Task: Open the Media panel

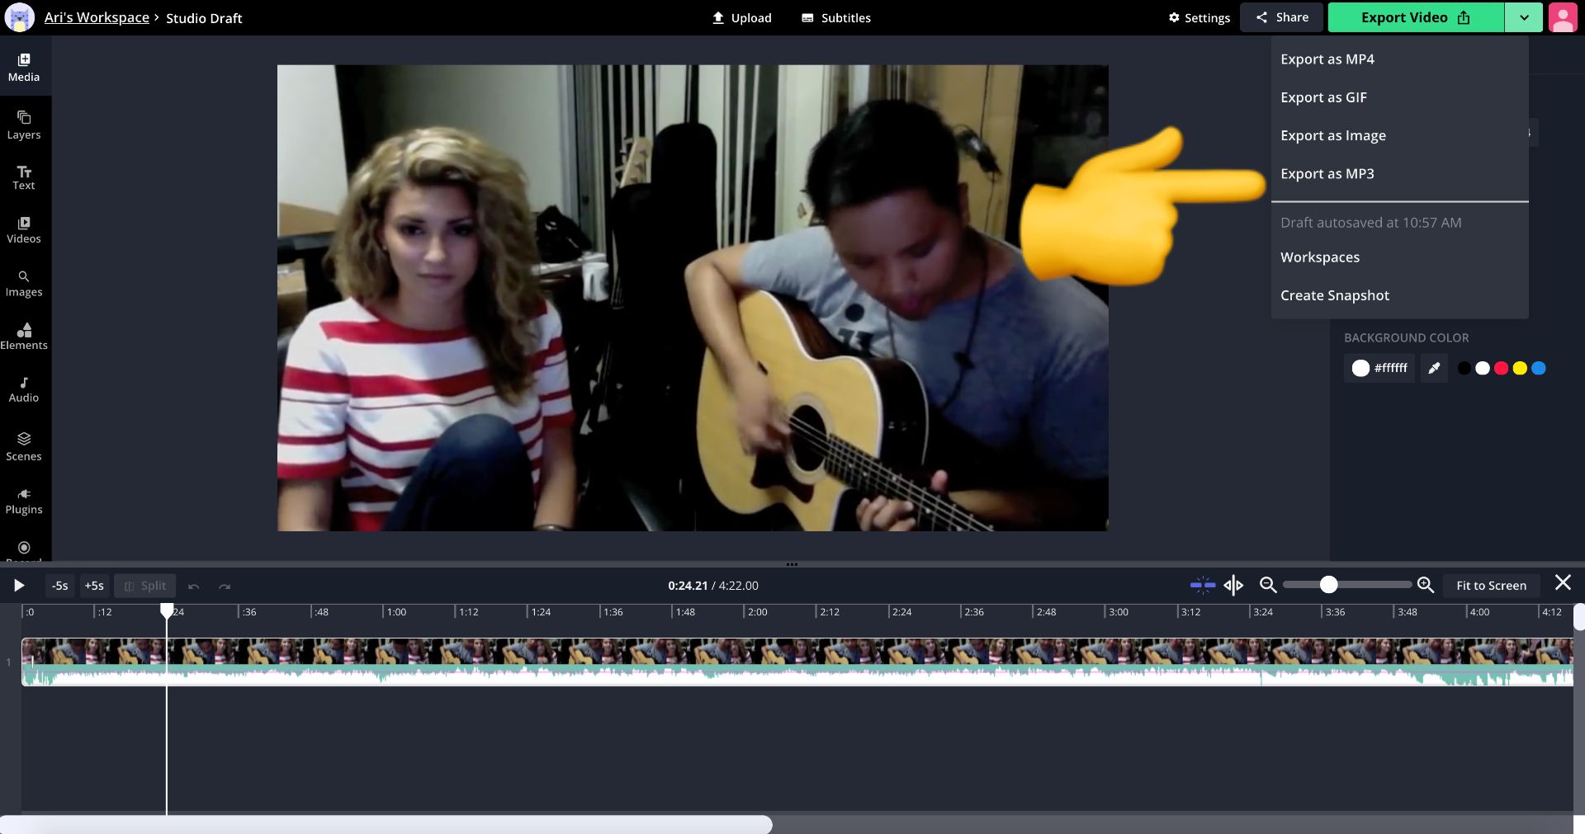Action: click(24, 67)
